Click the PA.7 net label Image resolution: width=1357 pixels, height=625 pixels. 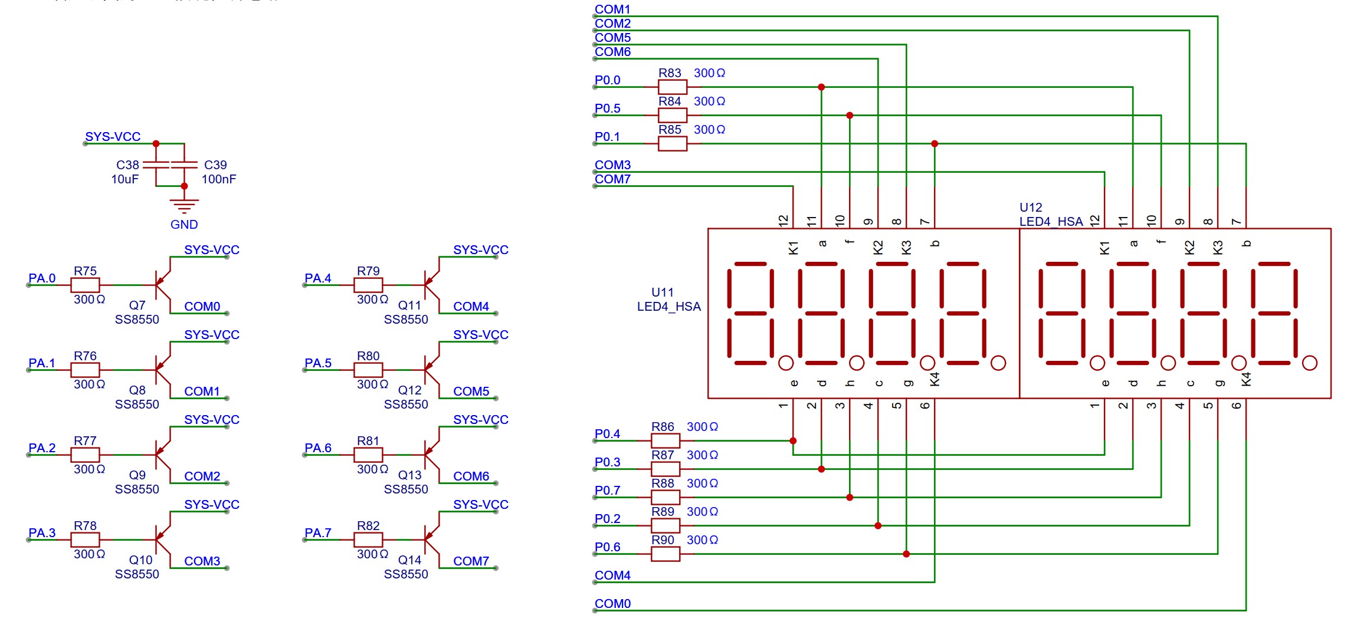click(318, 532)
